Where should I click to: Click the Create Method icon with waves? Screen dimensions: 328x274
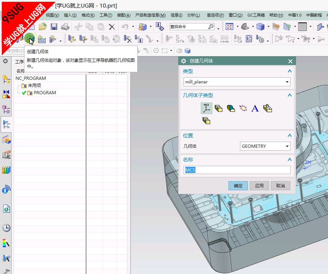pos(42,39)
